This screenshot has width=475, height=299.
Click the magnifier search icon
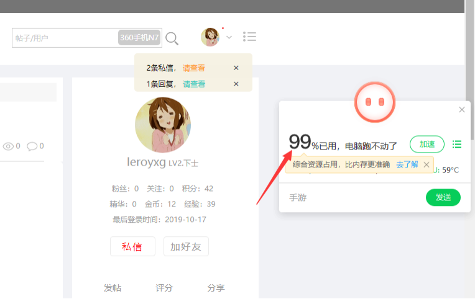(x=172, y=38)
